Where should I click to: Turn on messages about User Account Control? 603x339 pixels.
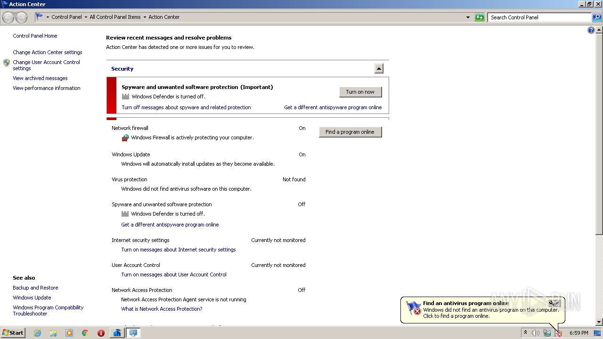(174, 274)
